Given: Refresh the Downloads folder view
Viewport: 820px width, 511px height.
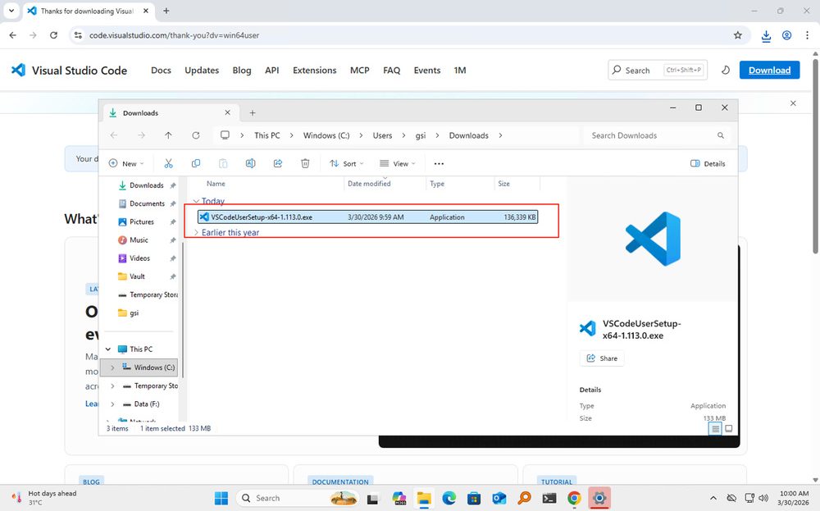Looking at the screenshot, I should [x=195, y=135].
